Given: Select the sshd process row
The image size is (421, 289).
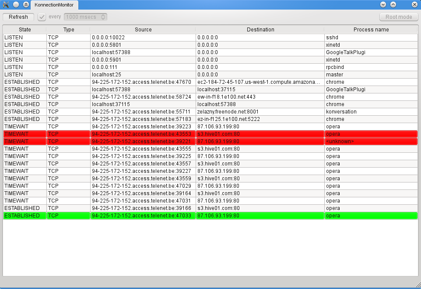Looking at the screenshot, I should coord(210,38).
